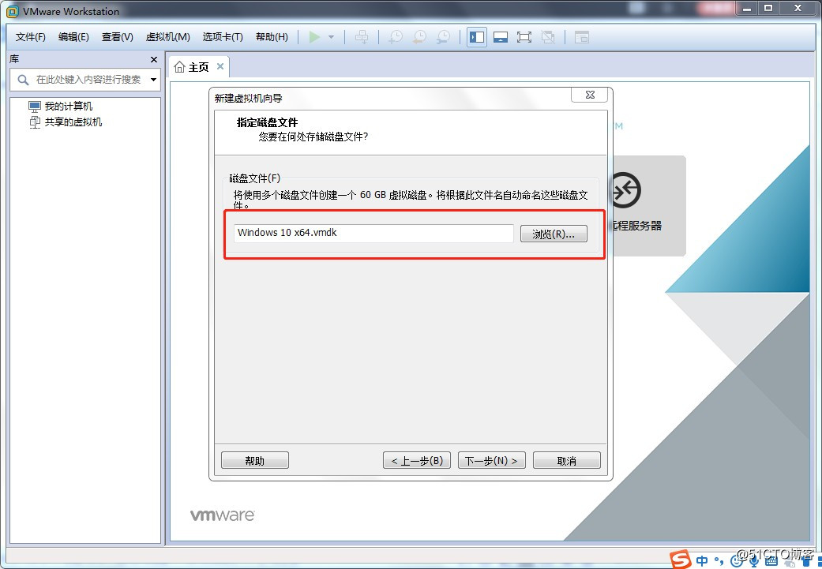Click the punctuation mode icon in IME bar
Image resolution: width=822 pixels, height=569 pixels.
click(719, 561)
